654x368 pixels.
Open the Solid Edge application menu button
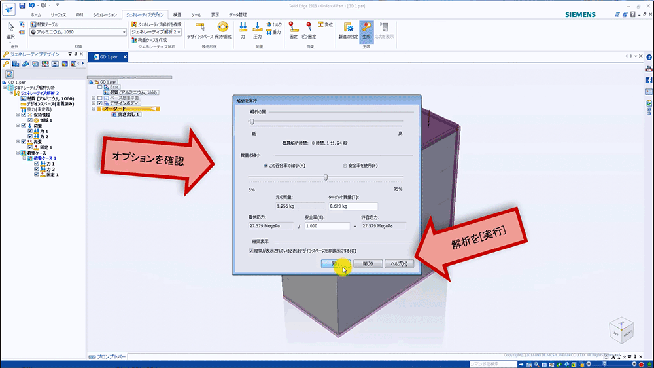[x=9, y=9]
